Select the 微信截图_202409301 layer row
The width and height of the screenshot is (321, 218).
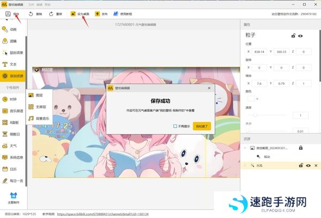(280, 147)
